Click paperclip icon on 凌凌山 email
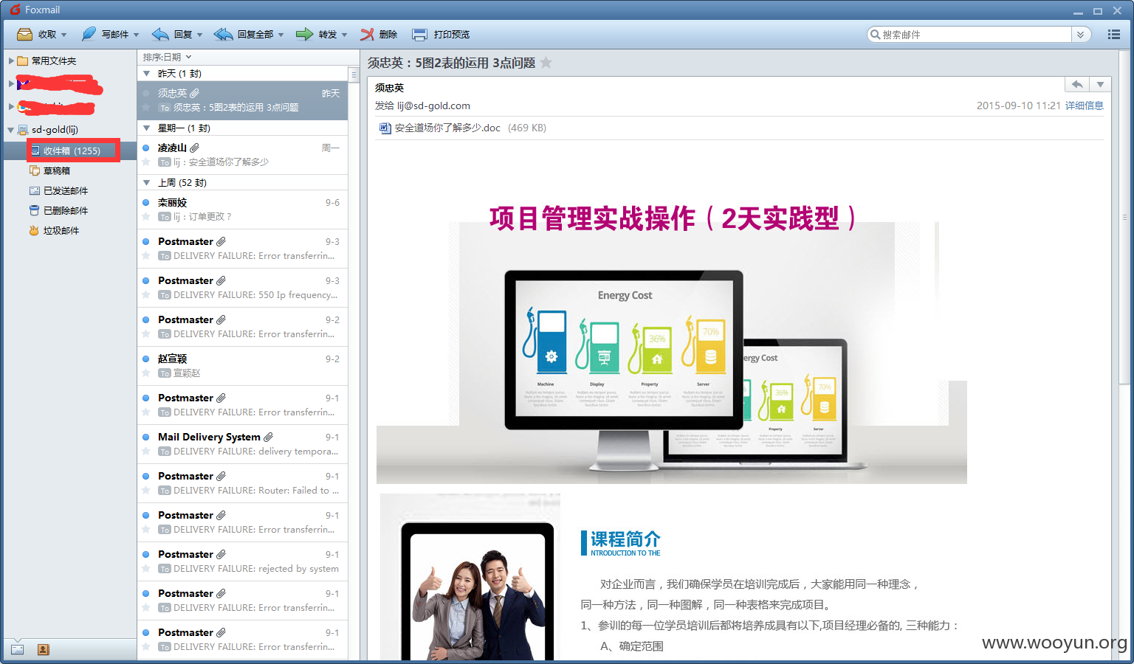The height and width of the screenshot is (664, 1134). tap(195, 148)
